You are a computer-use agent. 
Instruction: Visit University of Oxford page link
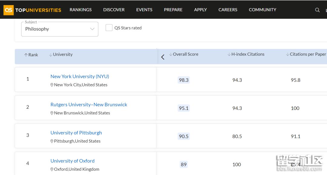tap(72, 161)
